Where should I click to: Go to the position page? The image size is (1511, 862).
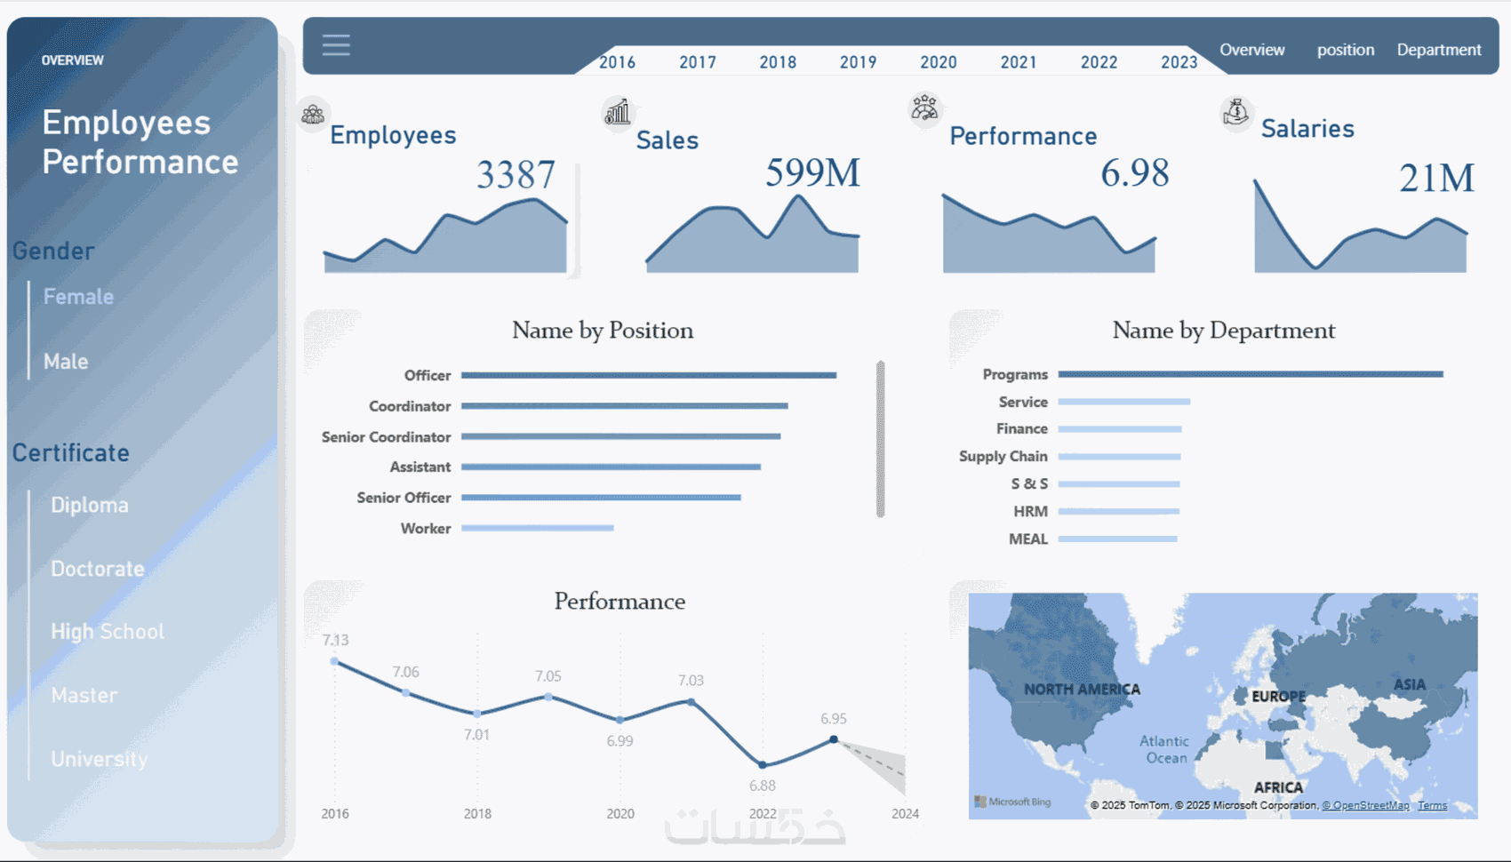[1346, 50]
